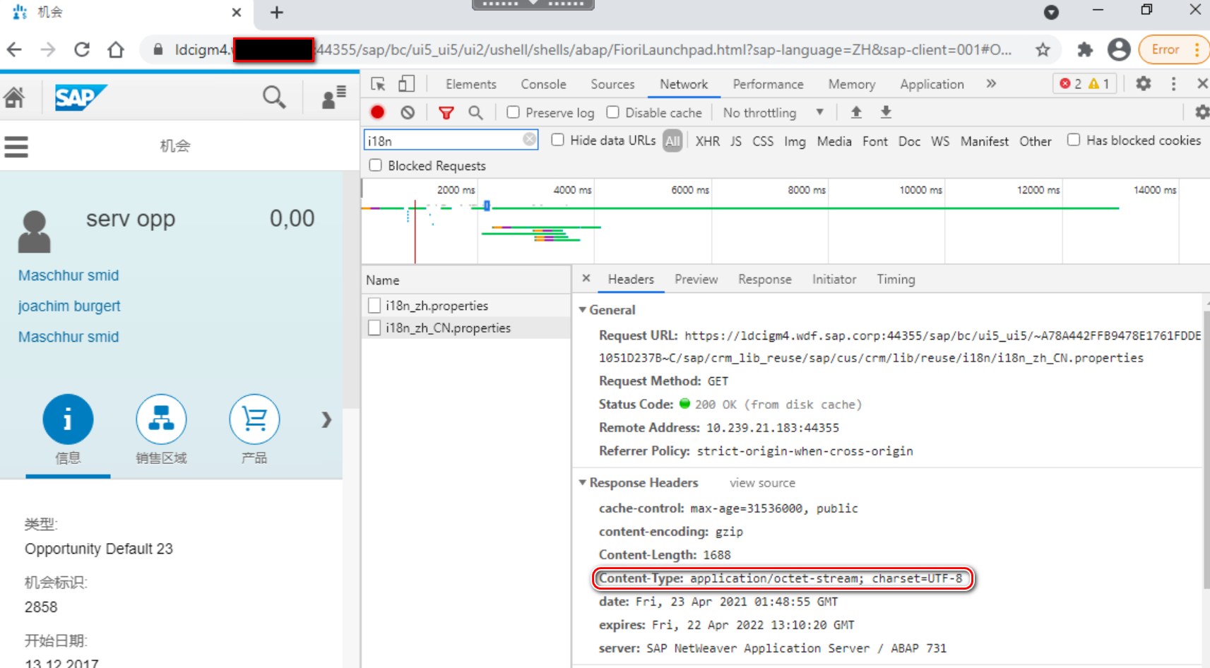Stop recording network log with red button

pyautogui.click(x=377, y=112)
